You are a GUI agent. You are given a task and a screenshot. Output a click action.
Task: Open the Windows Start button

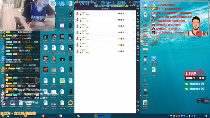(x=3, y=116)
